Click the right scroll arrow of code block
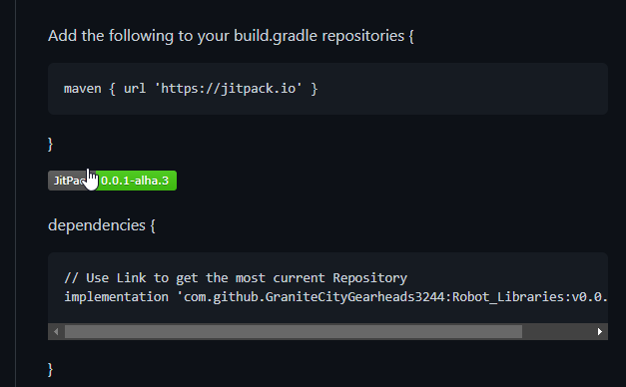Viewport: 626px width, 387px height. coord(600,331)
